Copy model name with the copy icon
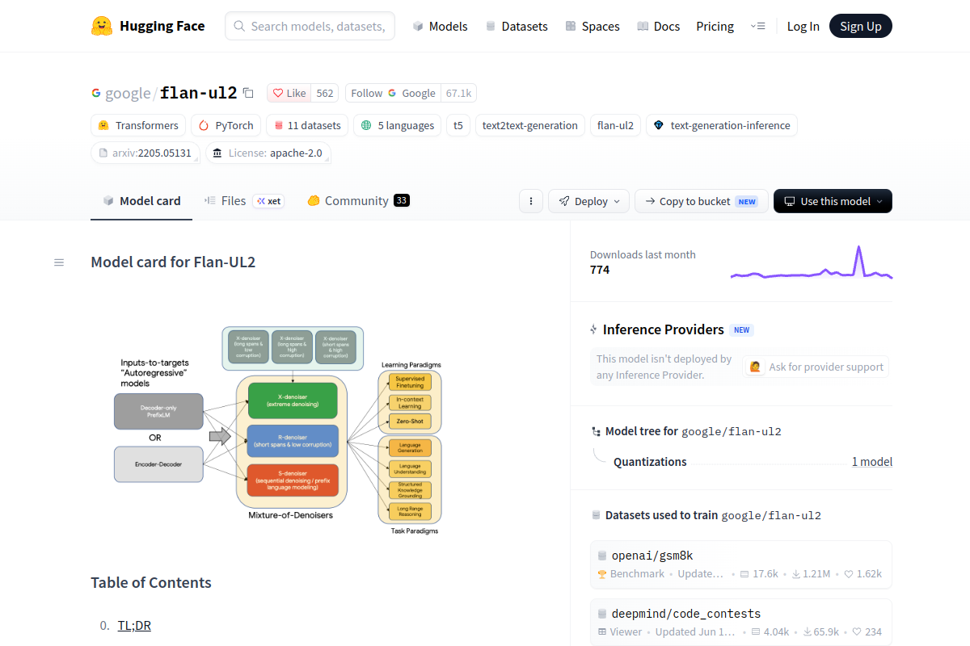Screen dimensions: 970x646 point(248,93)
